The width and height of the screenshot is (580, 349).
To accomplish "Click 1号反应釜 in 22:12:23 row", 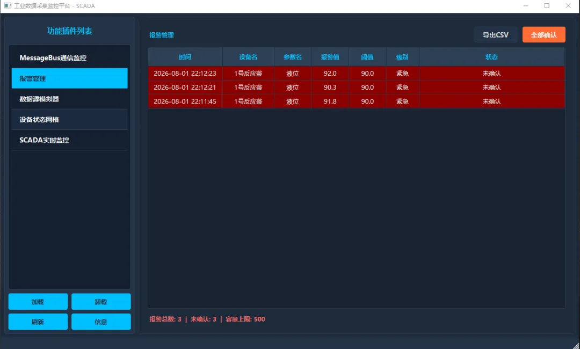I will [248, 73].
